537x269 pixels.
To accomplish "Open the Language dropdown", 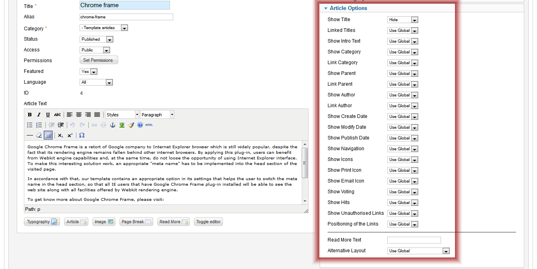I will 96,82.
